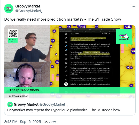Click the small avatar in quoted tweet
This screenshot has height=125, width=139.
click(10, 104)
